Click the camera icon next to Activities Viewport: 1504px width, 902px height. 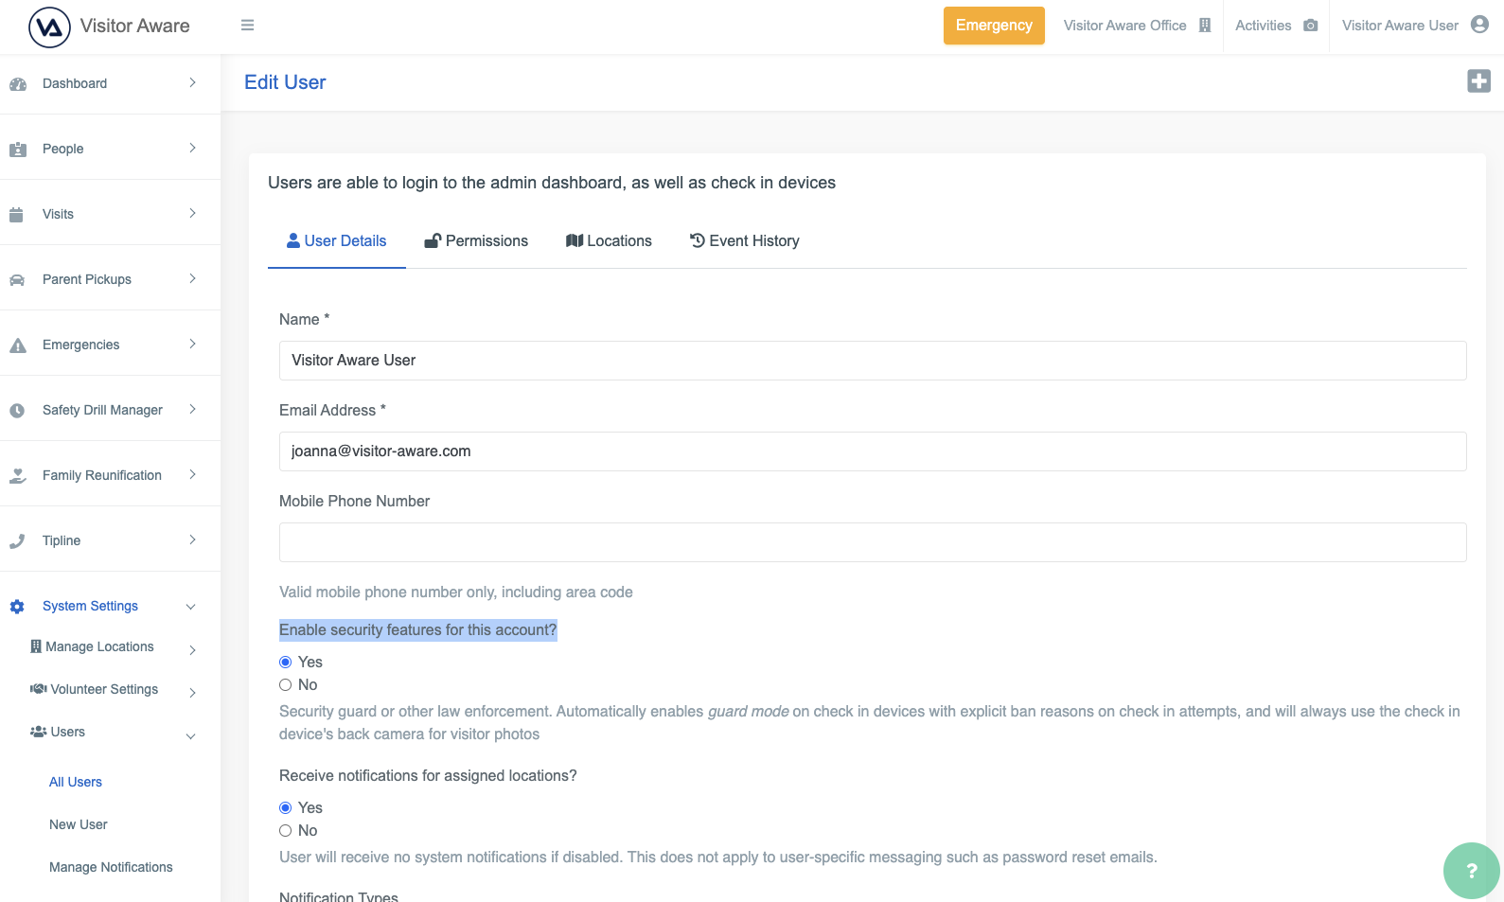[1310, 26]
